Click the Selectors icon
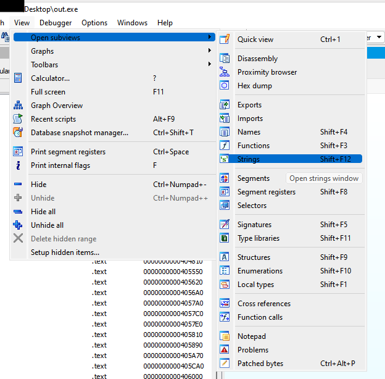 coord(225,206)
